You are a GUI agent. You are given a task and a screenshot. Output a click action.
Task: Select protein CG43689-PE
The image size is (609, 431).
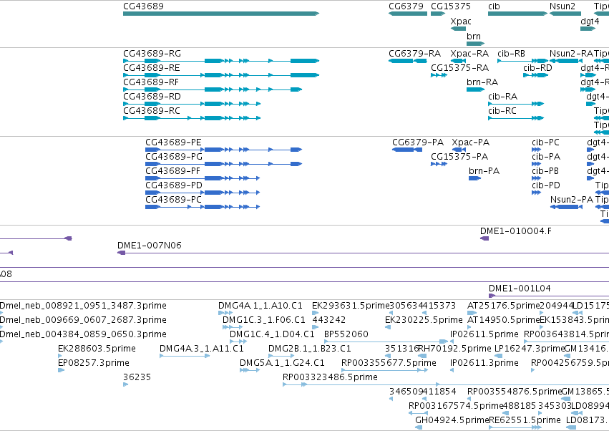[223, 150]
